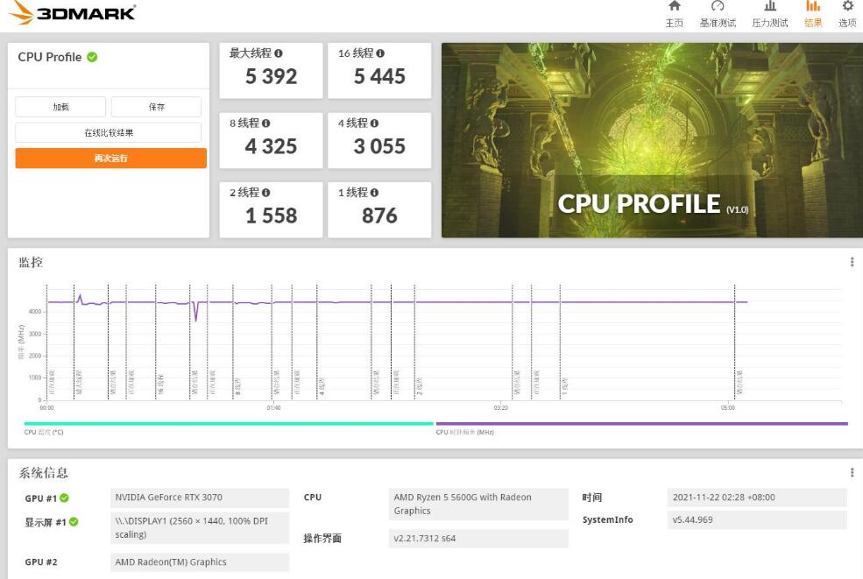
Task: Click the AMD Radeon(TM) Graphics field
Action: (x=200, y=562)
